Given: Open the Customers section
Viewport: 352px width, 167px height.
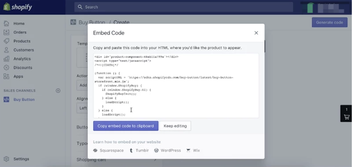Looking at the screenshot, I should (24, 50).
